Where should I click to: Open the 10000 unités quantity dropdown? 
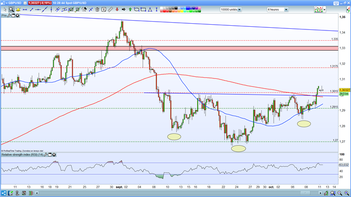point(240,10)
